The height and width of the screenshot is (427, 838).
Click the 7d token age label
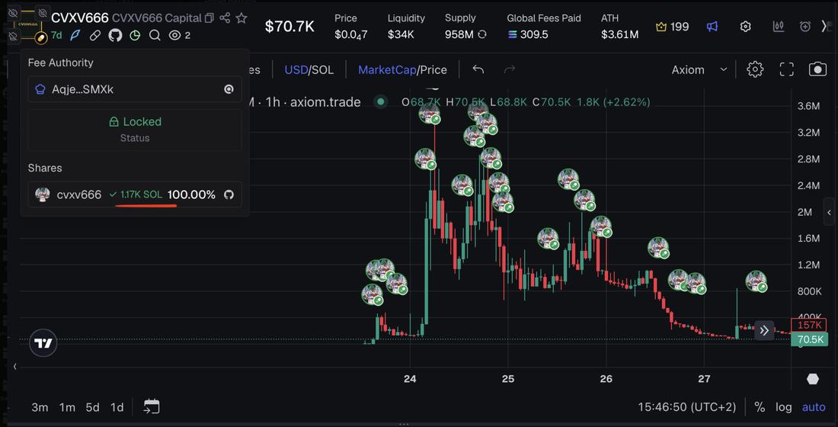pyautogui.click(x=56, y=35)
